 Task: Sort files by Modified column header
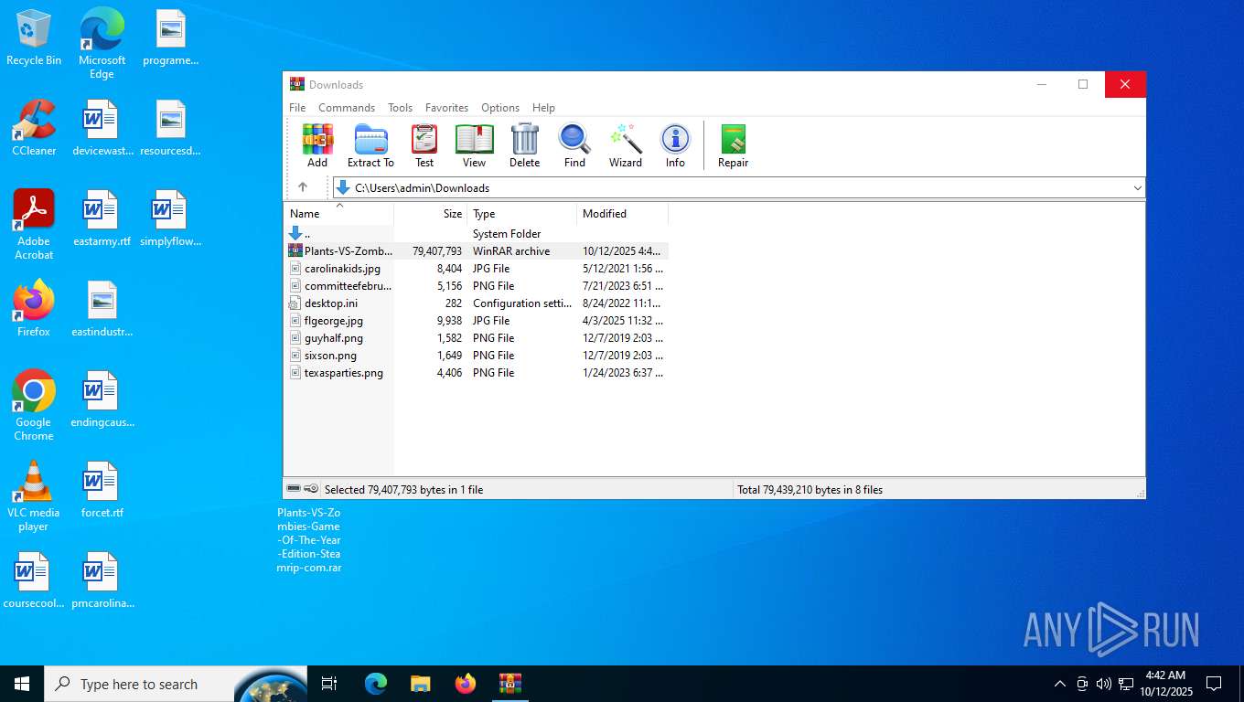pos(605,214)
